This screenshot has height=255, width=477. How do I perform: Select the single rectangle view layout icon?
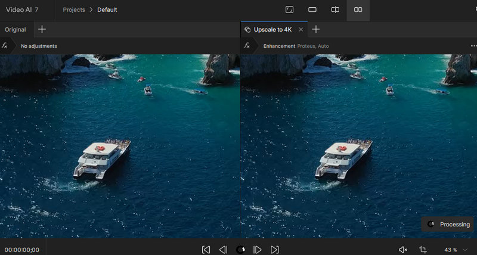click(x=312, y=10)
